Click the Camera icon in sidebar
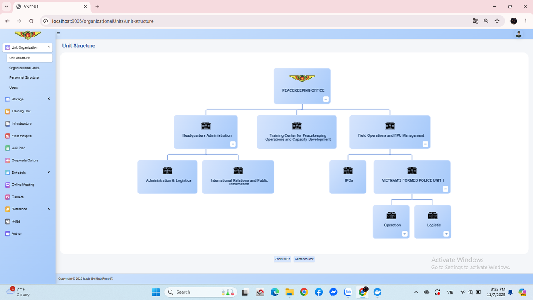The width and height of the screenshot is (533, 300). (x=7, y=197)
